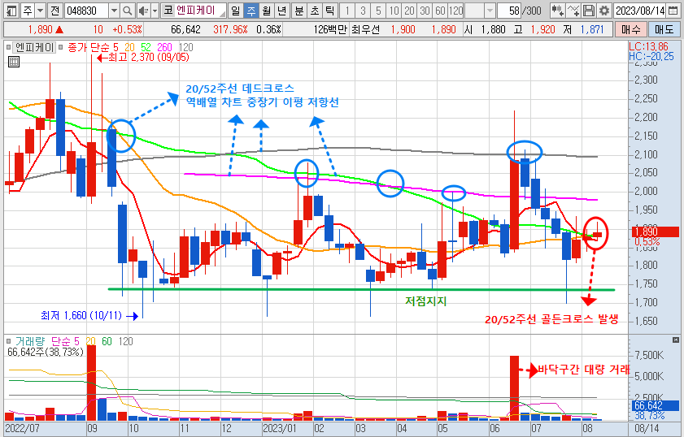Open the calendar date picker icon
684x437 pixels.
pyautogui.click(x=673, y=11)
